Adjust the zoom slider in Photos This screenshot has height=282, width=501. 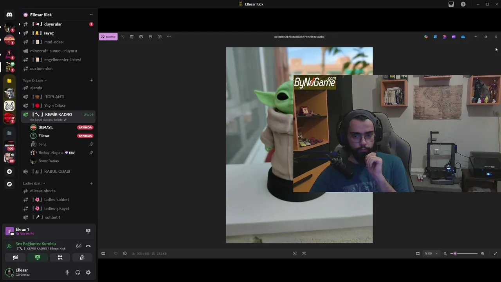click(464, 253)
